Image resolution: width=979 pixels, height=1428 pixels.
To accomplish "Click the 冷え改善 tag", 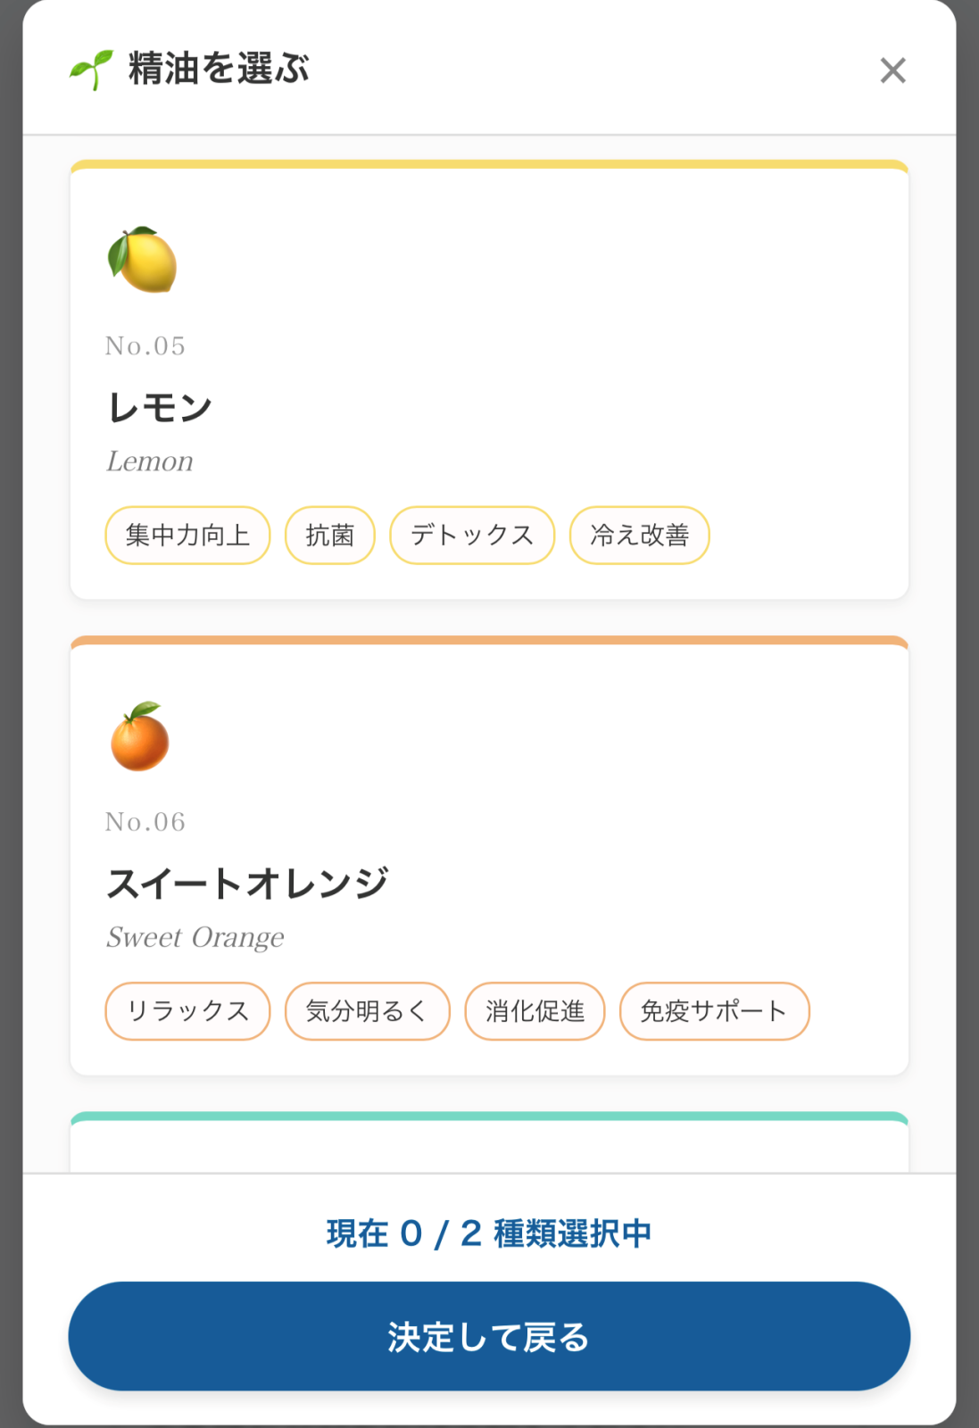I will 639,535.
